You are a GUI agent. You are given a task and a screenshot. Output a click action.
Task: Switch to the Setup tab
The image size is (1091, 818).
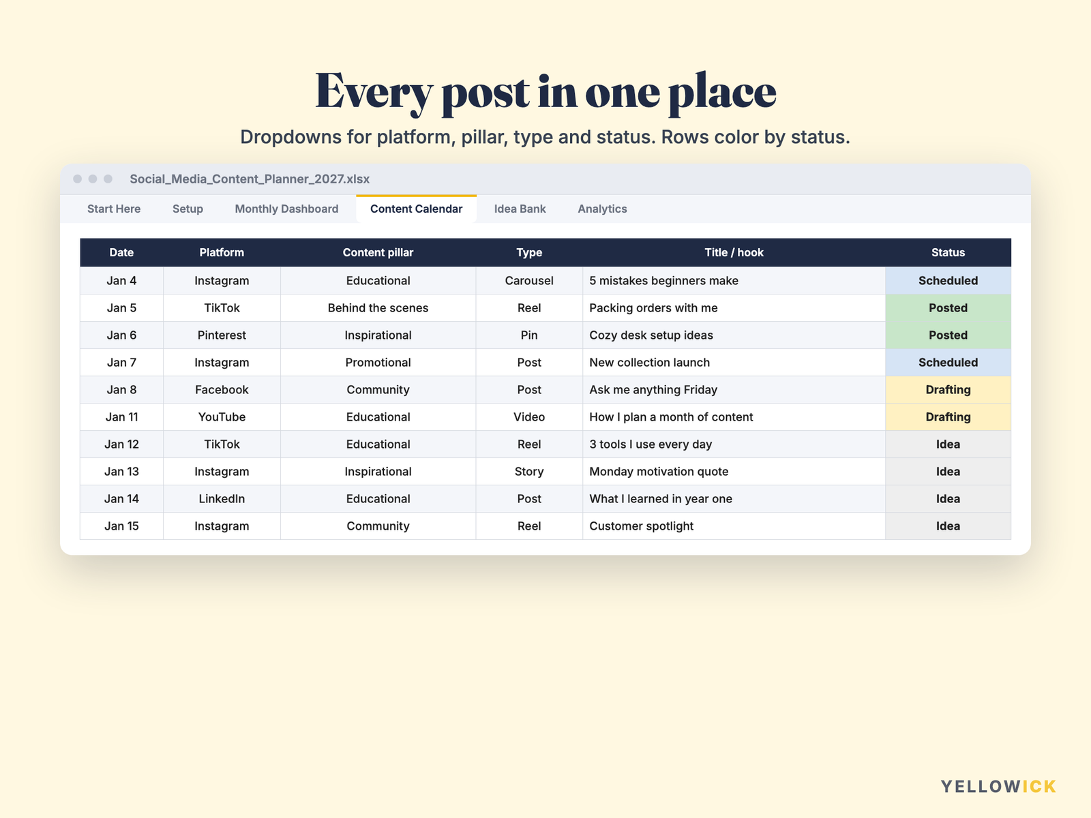pos(188,209)
